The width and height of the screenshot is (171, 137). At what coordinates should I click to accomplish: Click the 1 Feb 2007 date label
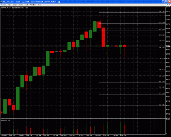click(x=63, y=136)
